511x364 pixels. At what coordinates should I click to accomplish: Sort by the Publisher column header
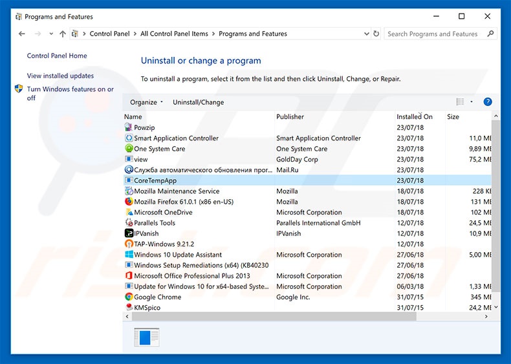[x=290, y=116]
